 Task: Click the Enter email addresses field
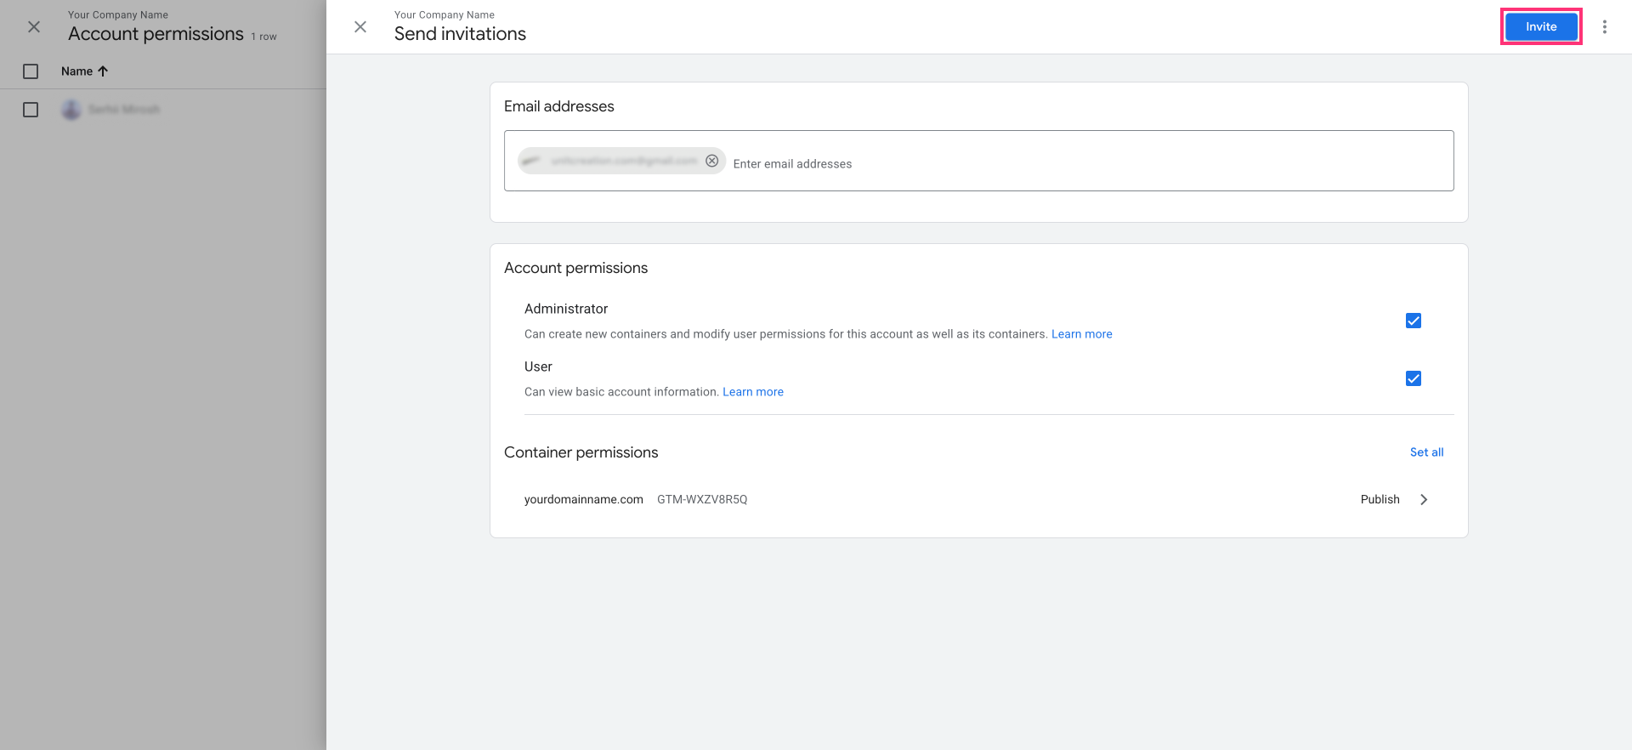(x=1020, y=163)
